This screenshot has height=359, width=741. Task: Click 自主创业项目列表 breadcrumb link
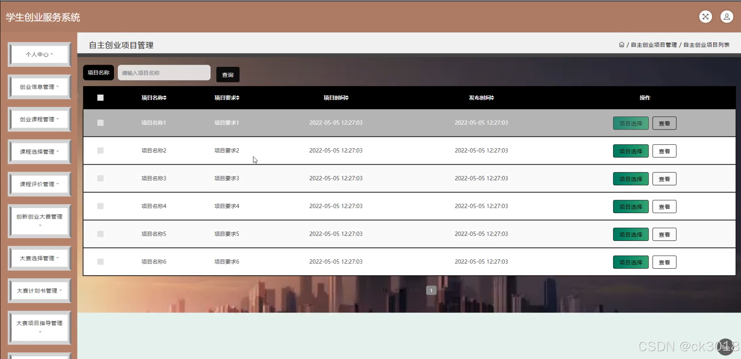pyautogui.click(x=706, y=45)
